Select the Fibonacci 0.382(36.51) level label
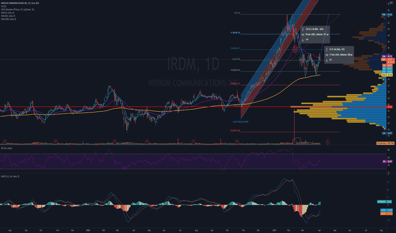 (235, 70)
